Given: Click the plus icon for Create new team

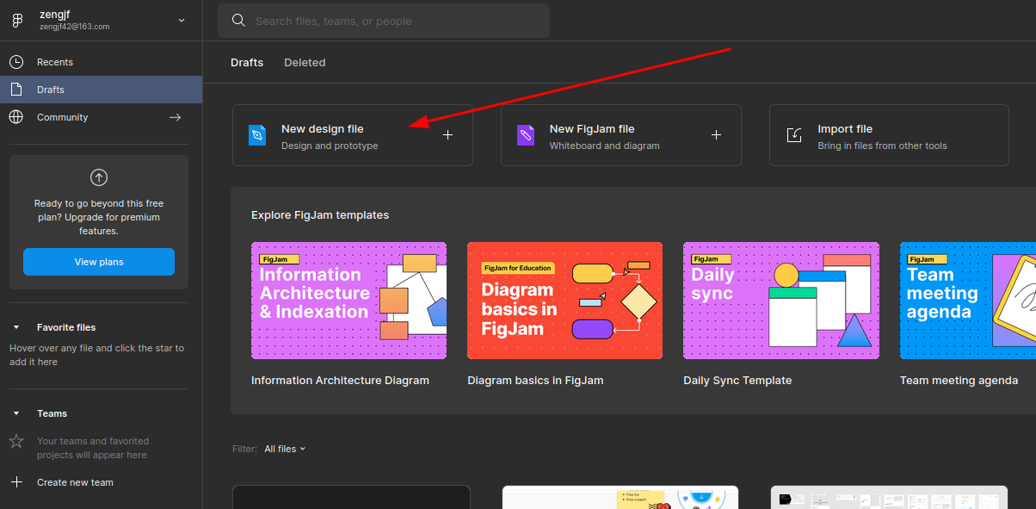Looking at the screenshot, I should pyautogui.click(x=16, y=482).
